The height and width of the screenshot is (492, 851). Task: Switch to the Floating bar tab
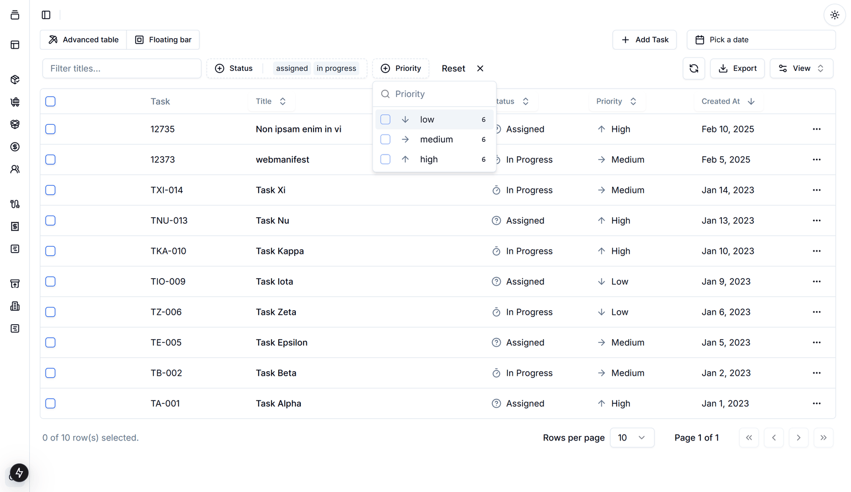point(163,39)
